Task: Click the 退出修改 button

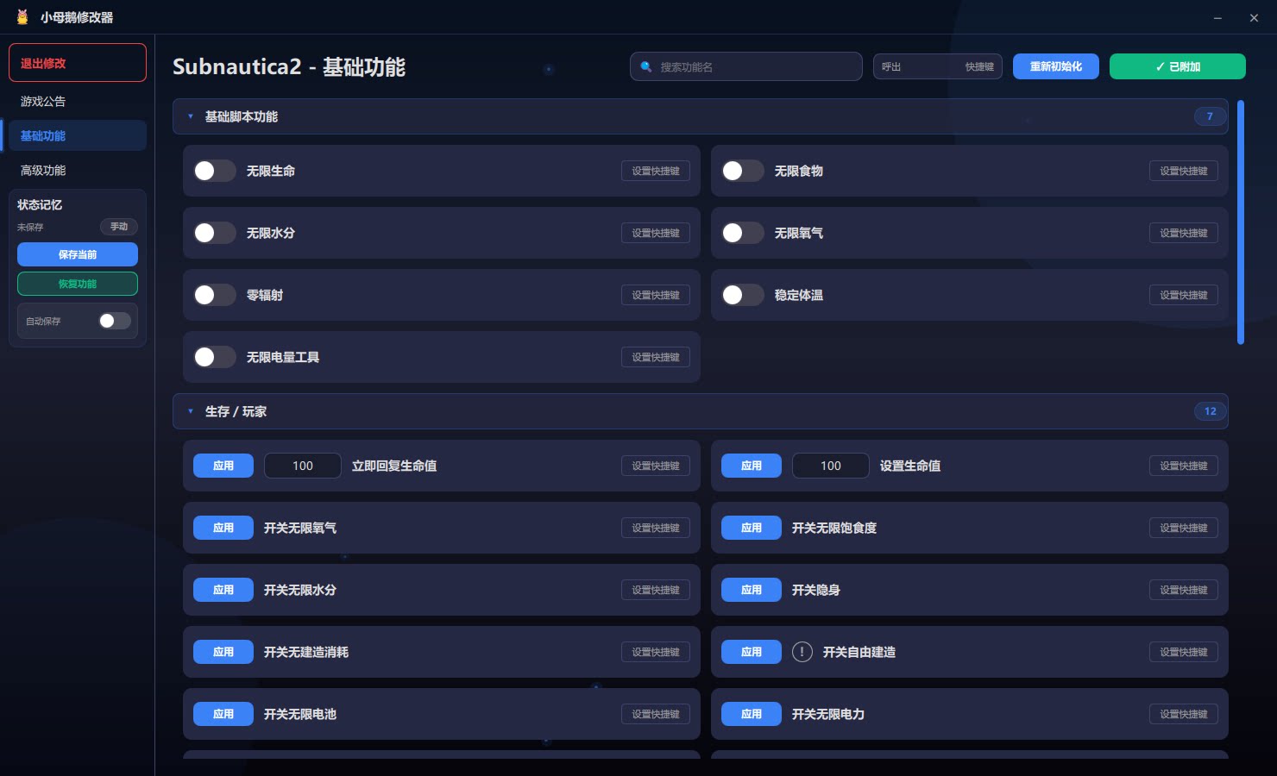Action: [78, 63]
